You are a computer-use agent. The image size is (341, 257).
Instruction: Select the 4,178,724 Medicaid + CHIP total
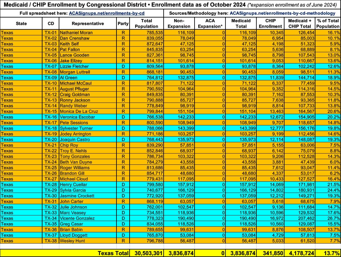click(x=299, y=253)
